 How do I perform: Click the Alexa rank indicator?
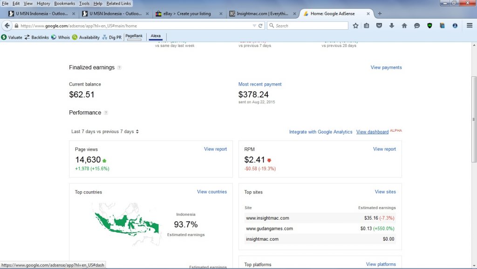(x=156, y=37)
